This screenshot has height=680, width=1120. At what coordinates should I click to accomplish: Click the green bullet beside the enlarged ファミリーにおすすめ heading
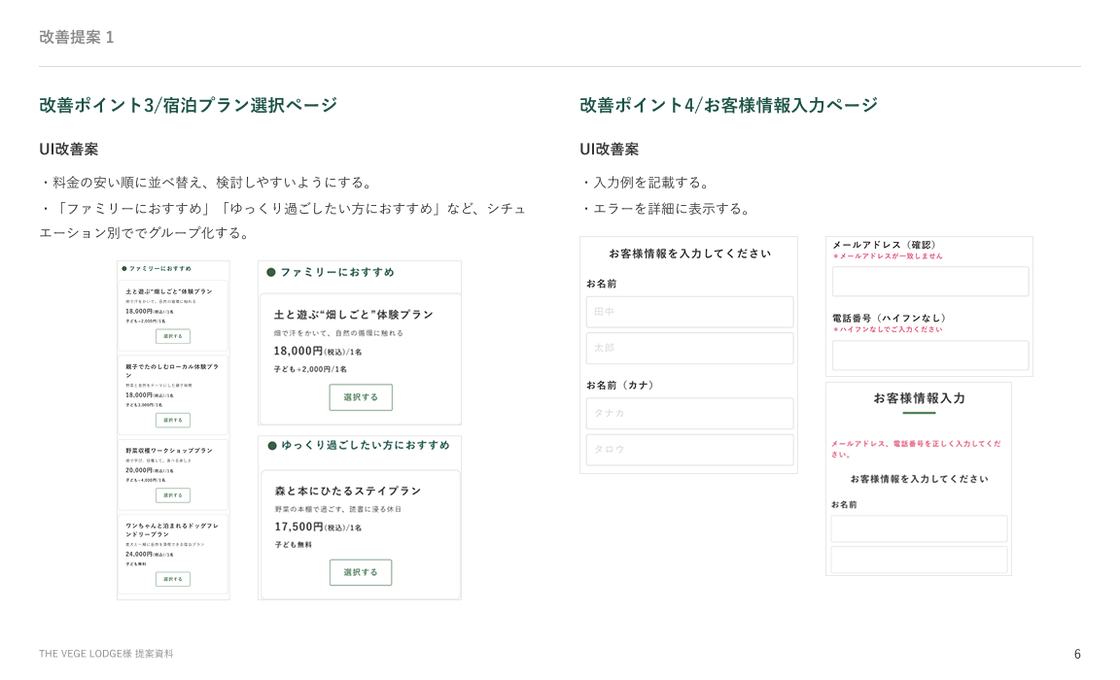(x=271, y=272)
